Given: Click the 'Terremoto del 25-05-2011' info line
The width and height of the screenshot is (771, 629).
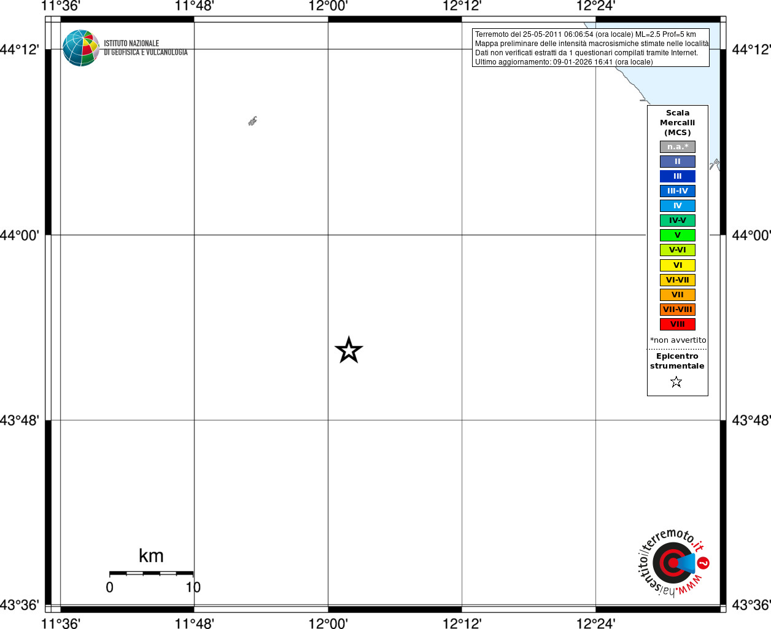Looking at the screenshot, I should tap(586, 34).
